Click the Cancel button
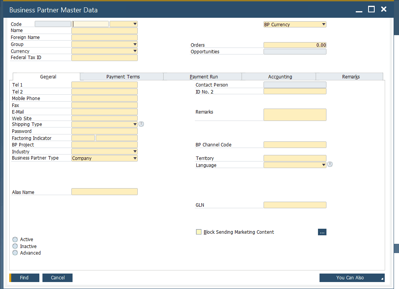 (x=57, y=277)
